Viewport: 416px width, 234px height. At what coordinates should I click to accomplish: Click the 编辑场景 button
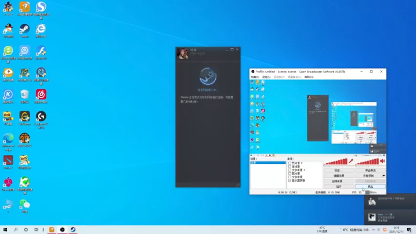click(339, 176)
